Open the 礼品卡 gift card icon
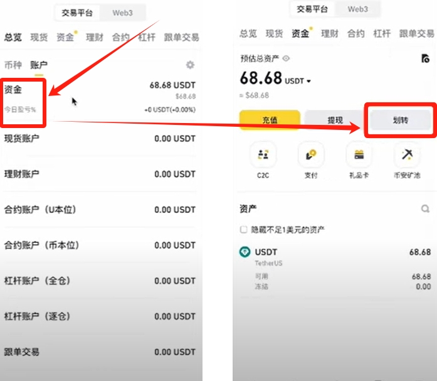This screenshot has width=437, height=381. point(359,154)
